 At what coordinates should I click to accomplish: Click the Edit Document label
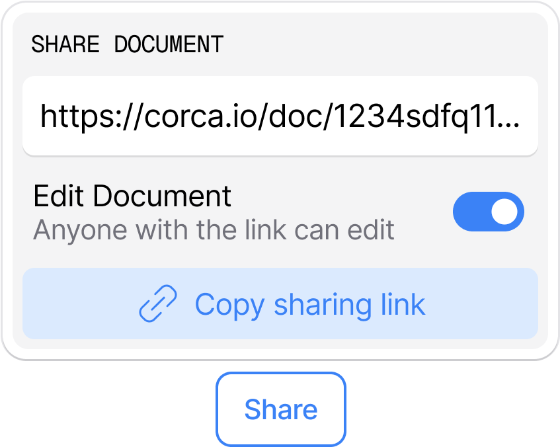click(x=132, y=196)
